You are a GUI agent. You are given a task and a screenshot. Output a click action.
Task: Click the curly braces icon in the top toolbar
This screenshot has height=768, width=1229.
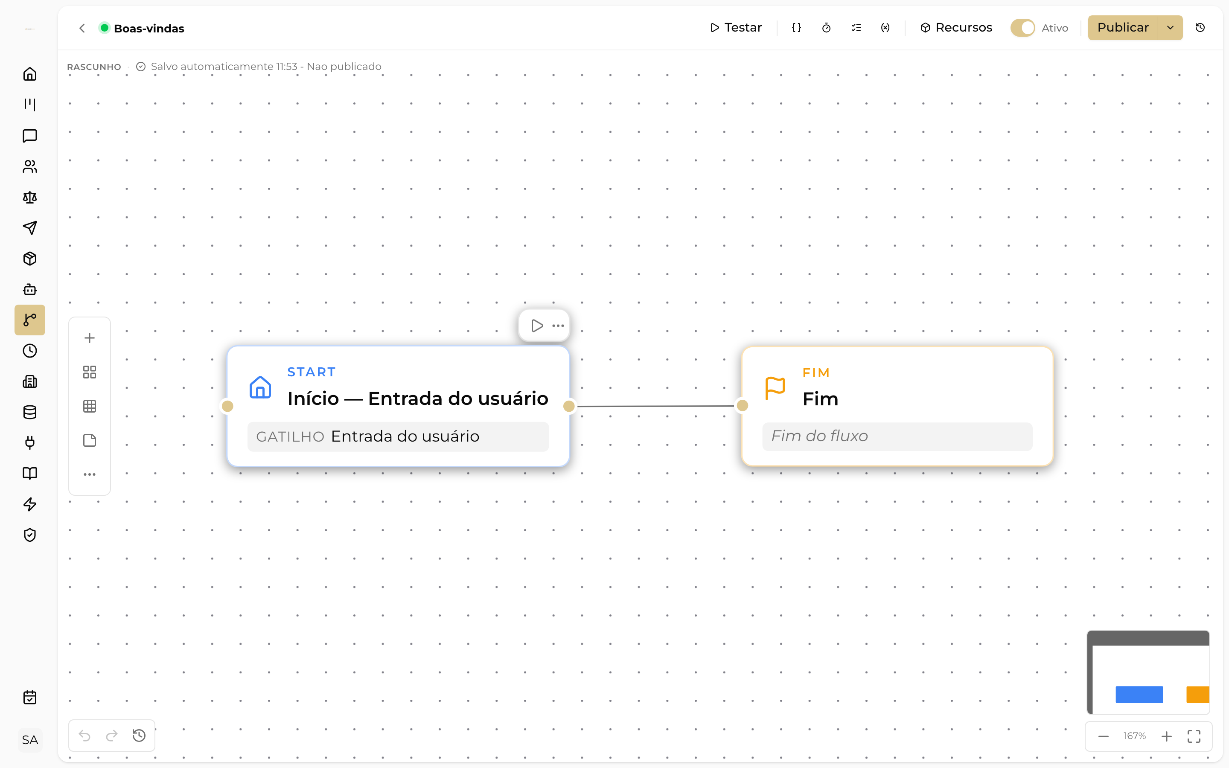[x=796, y=28]
